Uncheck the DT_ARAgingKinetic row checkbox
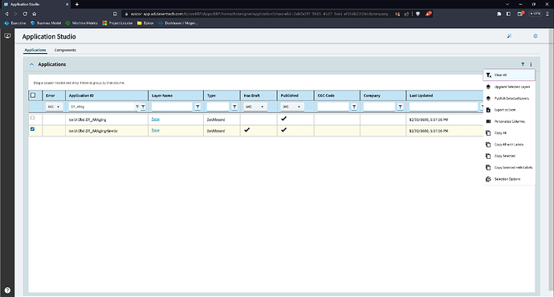 pyautogui.click(x=32, y=129)
